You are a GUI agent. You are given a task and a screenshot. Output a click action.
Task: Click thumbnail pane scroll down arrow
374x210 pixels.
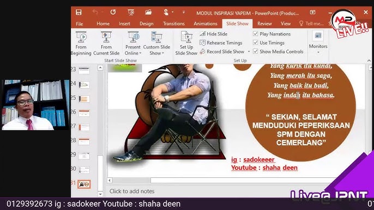pyautogui.click(x=100, y=194)
